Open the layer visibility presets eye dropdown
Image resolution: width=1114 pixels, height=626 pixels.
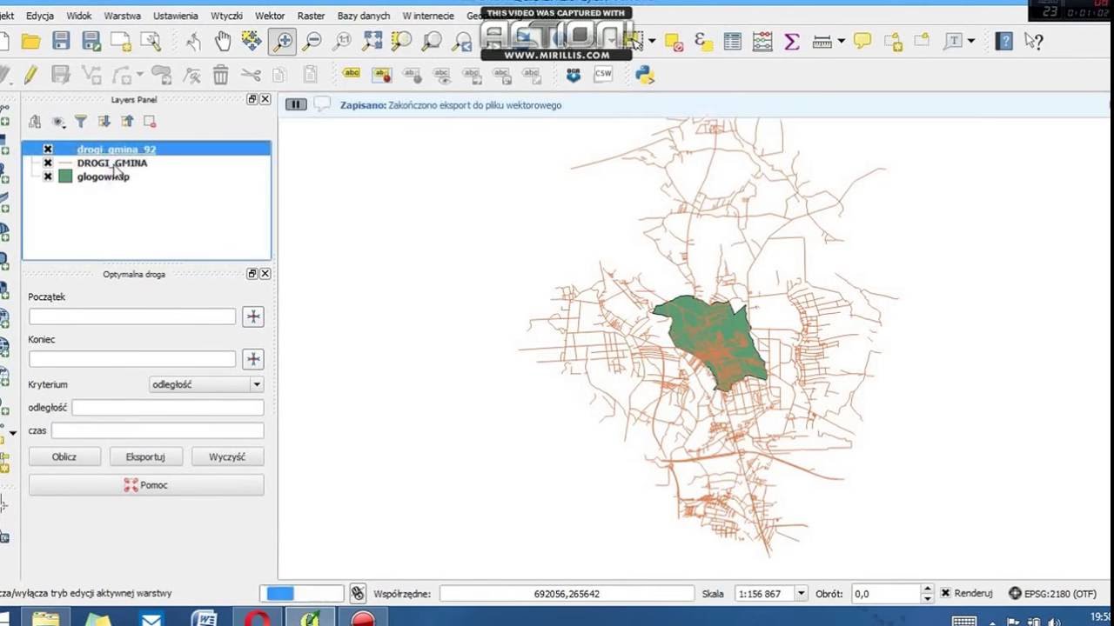pyautogui.click(x=58, y=122)
